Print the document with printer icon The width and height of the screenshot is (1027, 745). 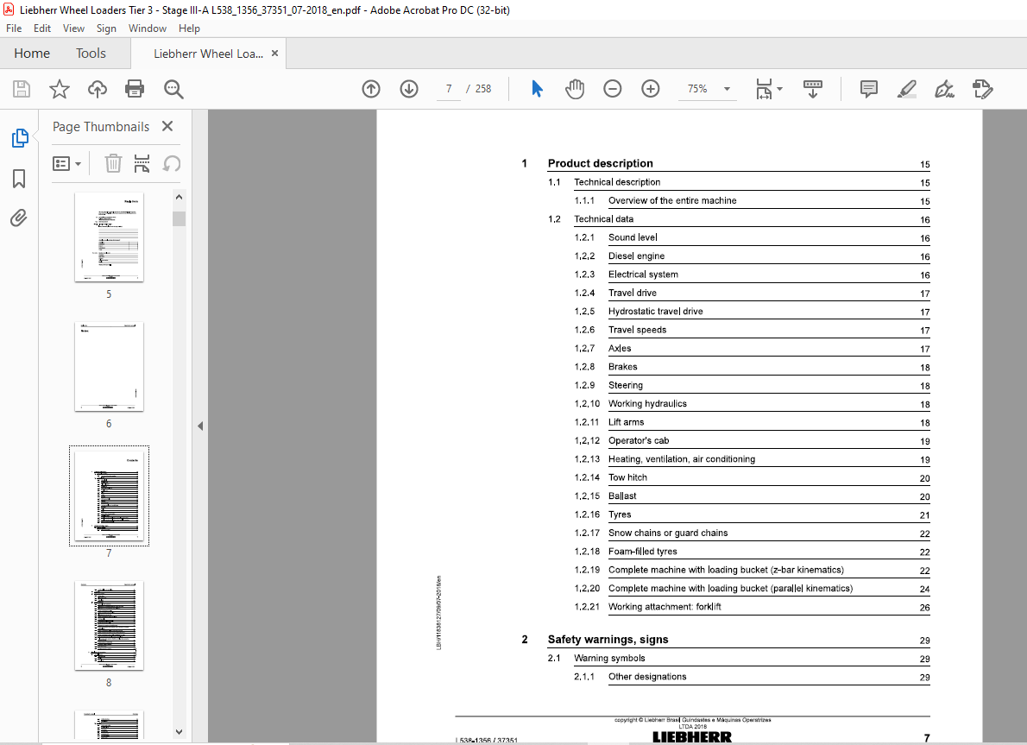tap(135, 89)
